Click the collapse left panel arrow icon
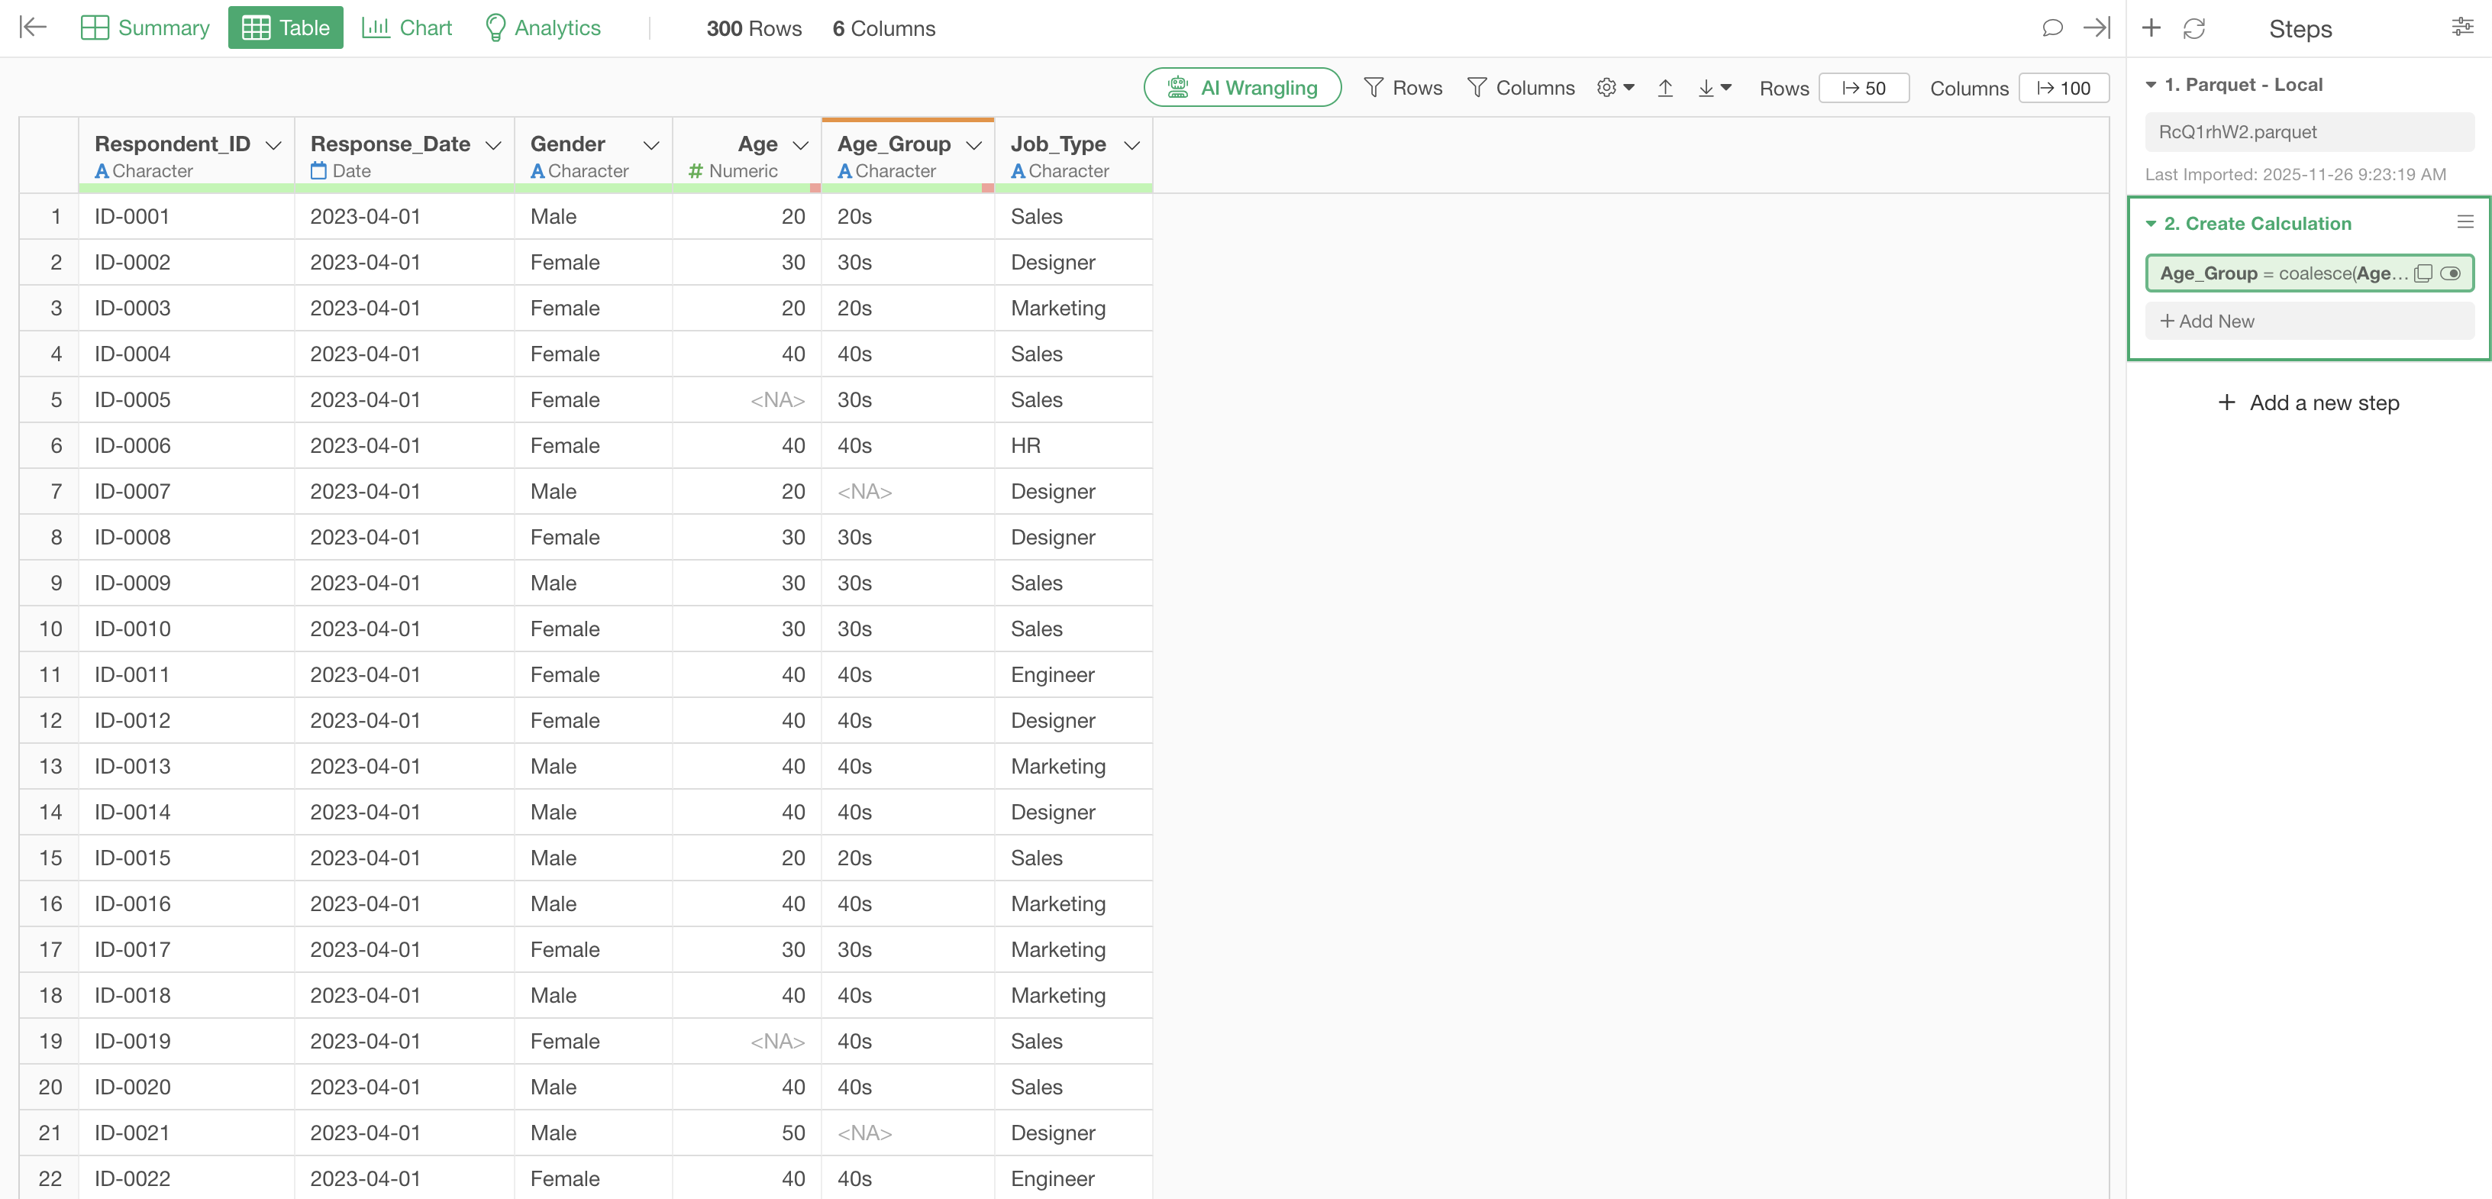 (x=33, y=28)
